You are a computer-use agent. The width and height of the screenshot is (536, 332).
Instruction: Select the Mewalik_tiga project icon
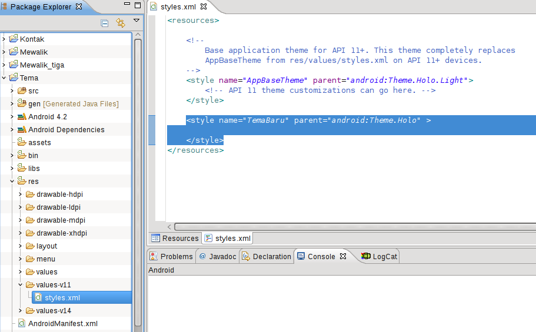coord(14,65)
